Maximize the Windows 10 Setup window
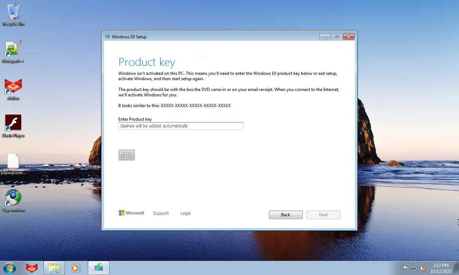Image resolution: width=459 pixels, height=275 pixels. click(x=337, y=37)
